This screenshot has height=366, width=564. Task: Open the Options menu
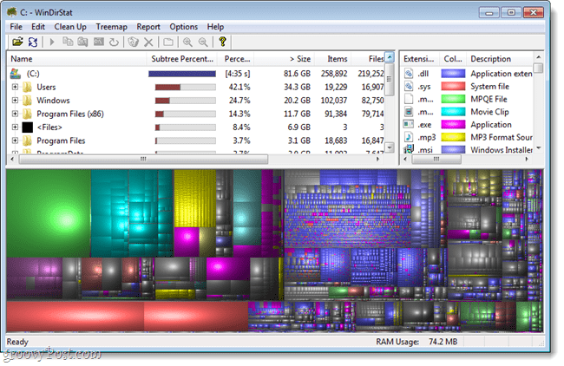(183, 27)
